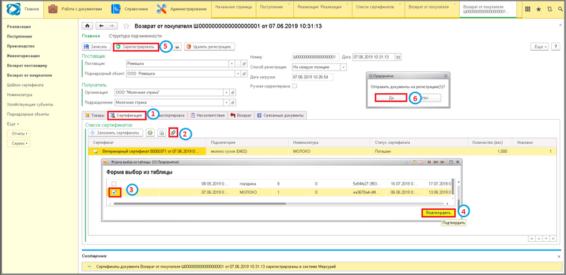The height and width of the screenshot is (275, 566).
Task: Go to the home page icon
Action: click(x=87, y=26)
